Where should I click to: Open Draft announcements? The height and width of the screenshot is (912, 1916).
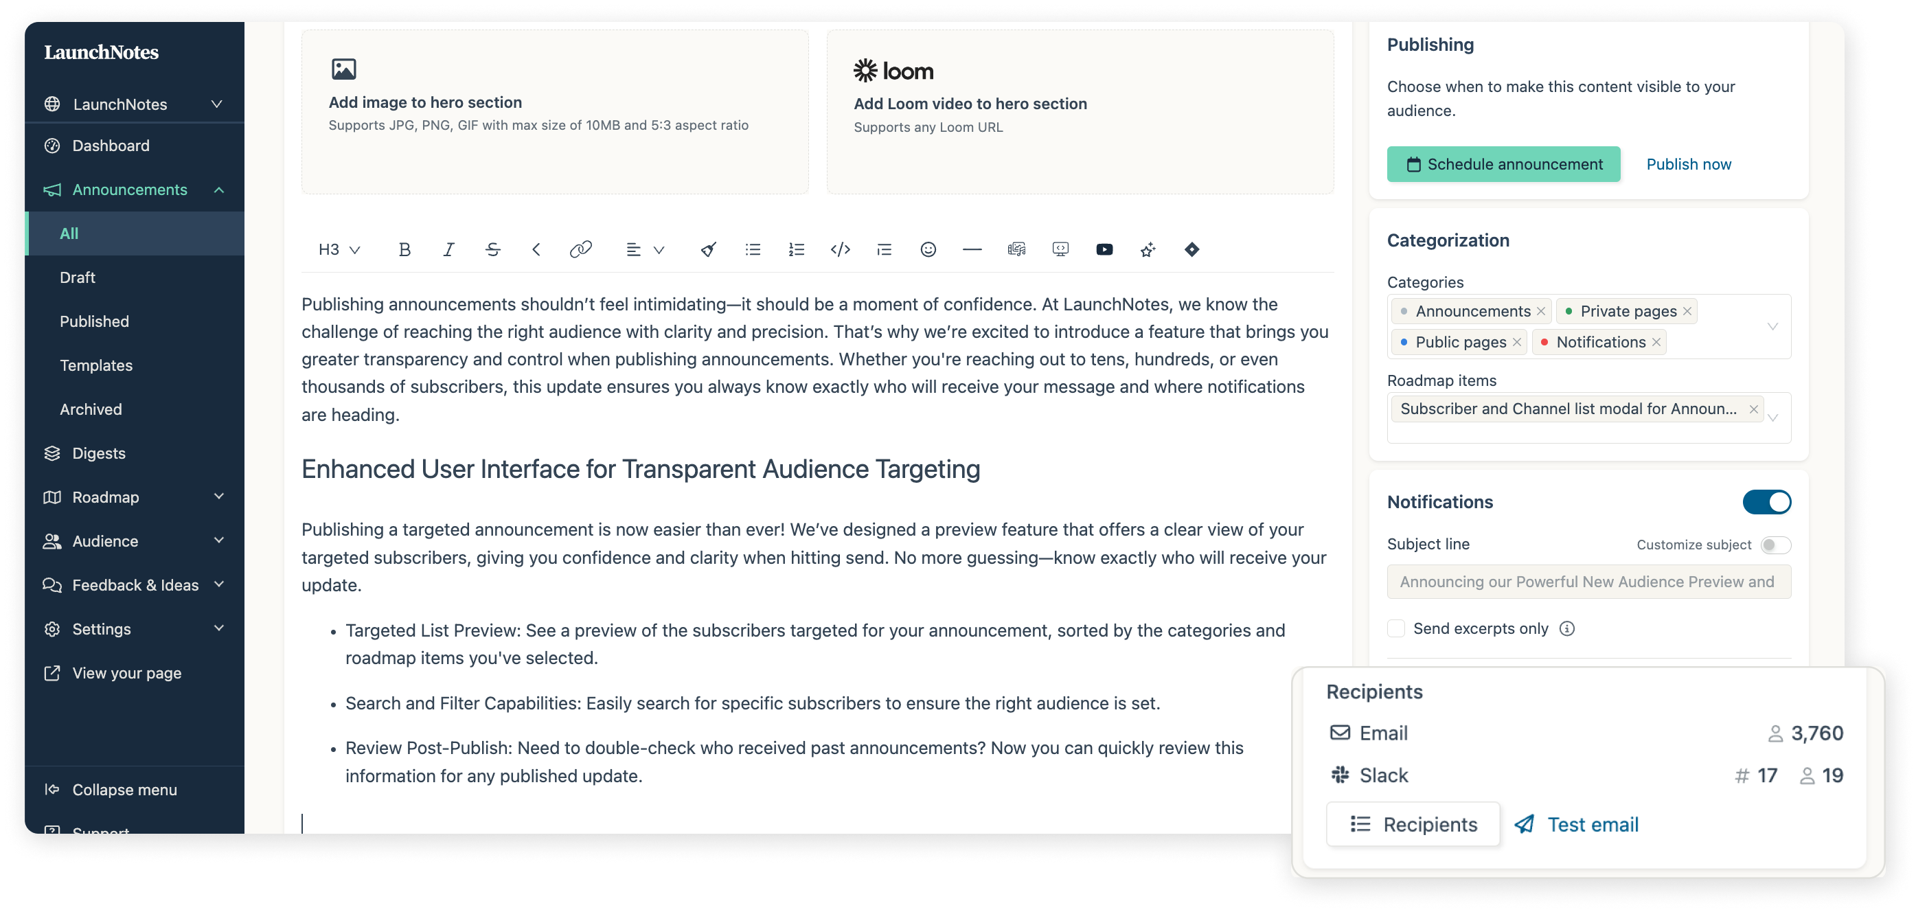click(x=134, y=277)
